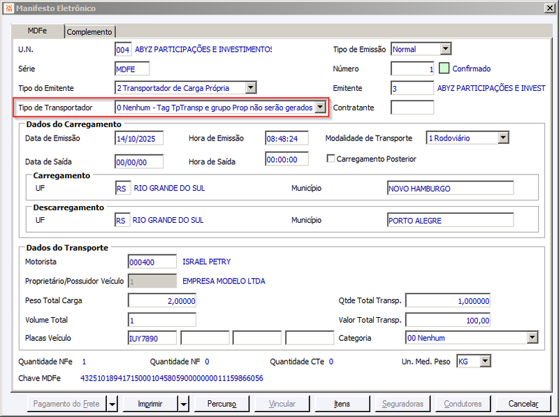559x417 pixels.
Task: Click the third Placas Veículo field
Action: (x=257, y=338)
